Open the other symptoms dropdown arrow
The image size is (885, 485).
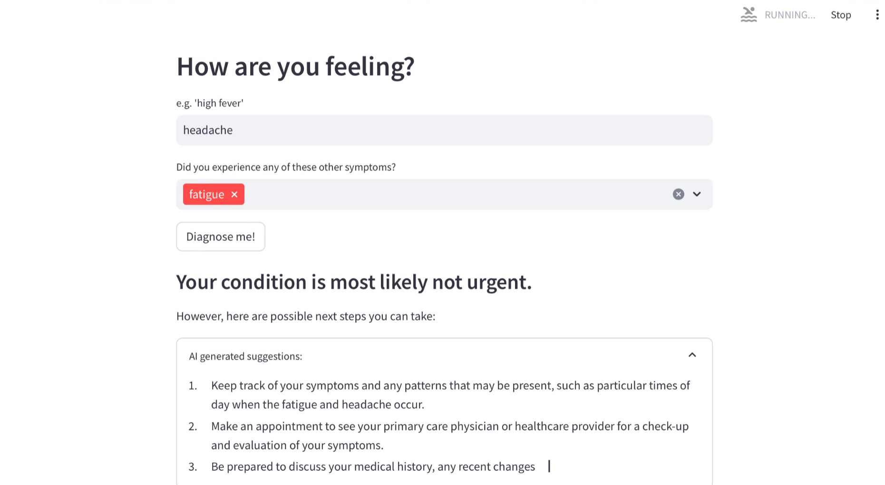(697, 194)
